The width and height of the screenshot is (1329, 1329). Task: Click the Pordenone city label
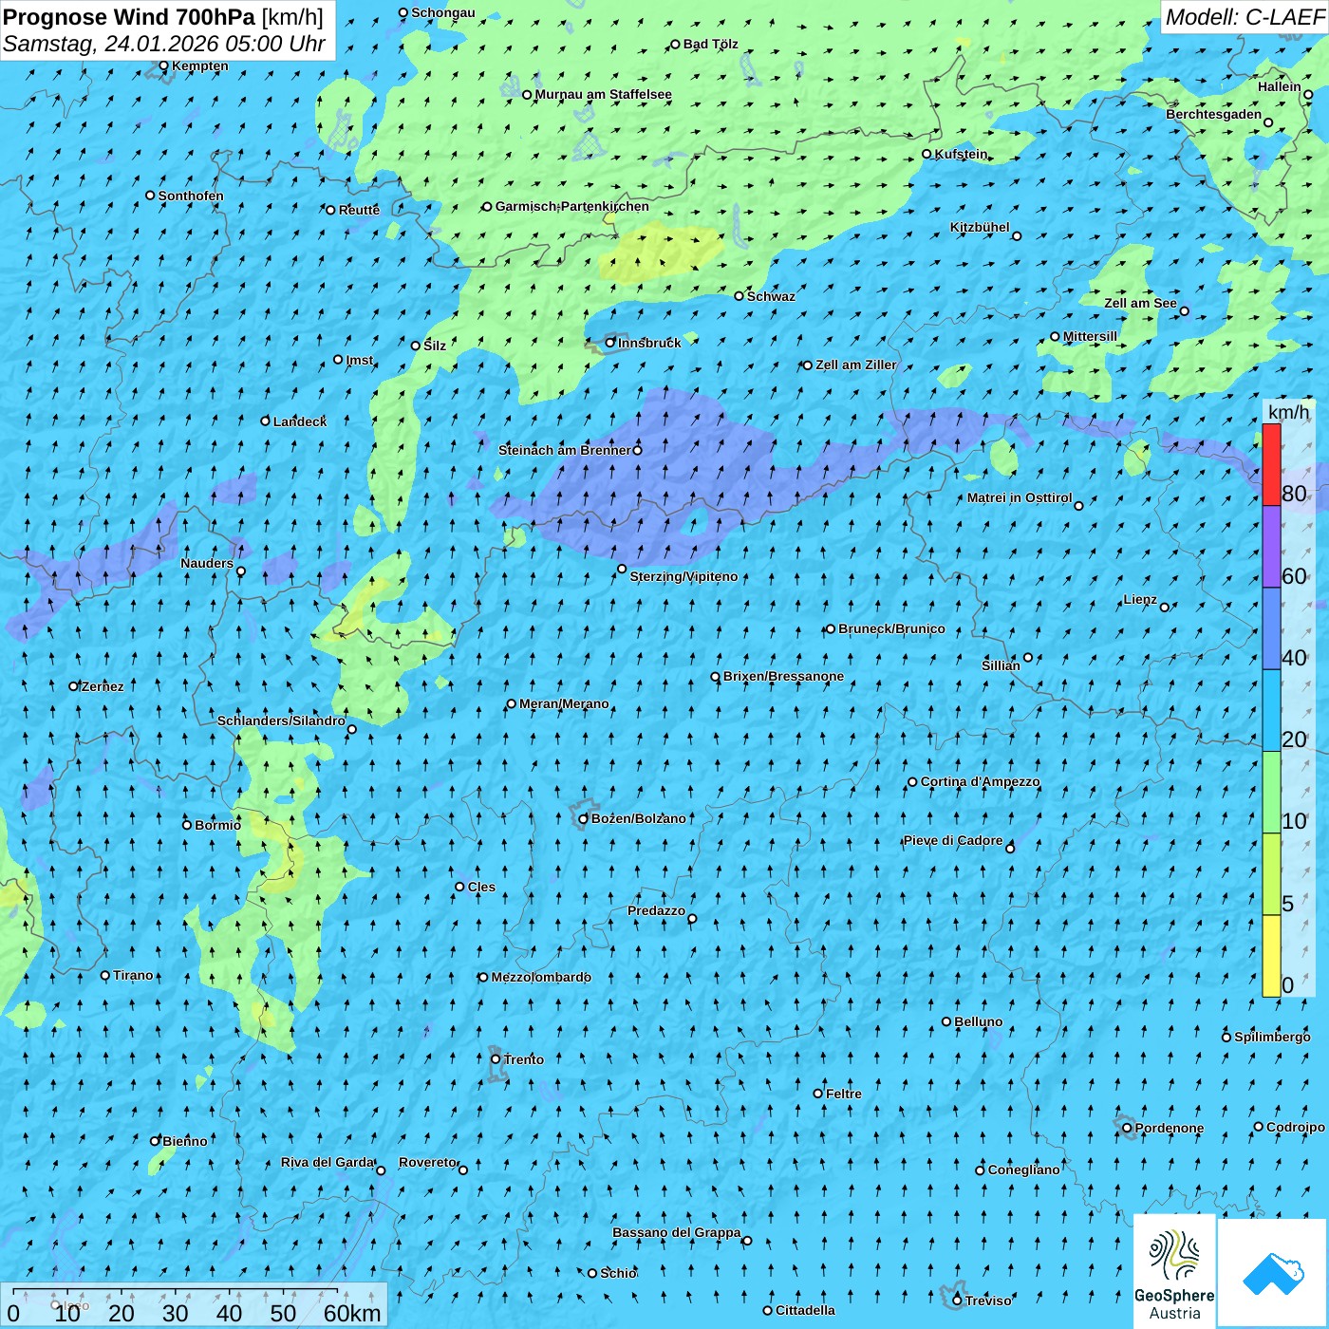coord(1169,1128)
